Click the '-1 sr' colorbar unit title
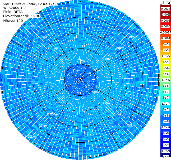This screenshot has height=160, width=171. click(166, 2)
